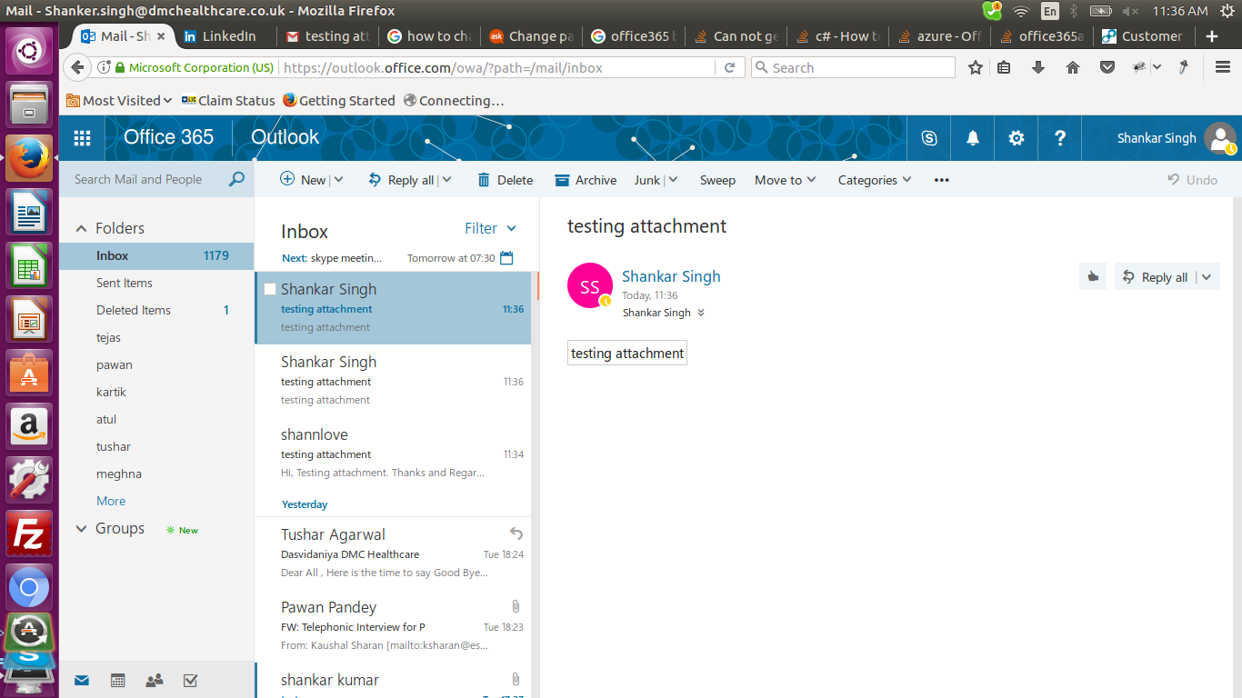Show more commands with the ellipsis
1242x698 pixels.
coord(941,180)
